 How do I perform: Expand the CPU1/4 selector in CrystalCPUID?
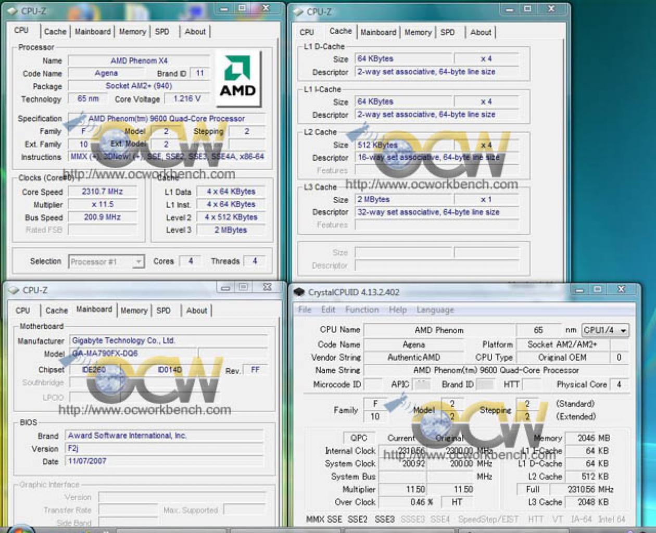click(x=623, y=331)
